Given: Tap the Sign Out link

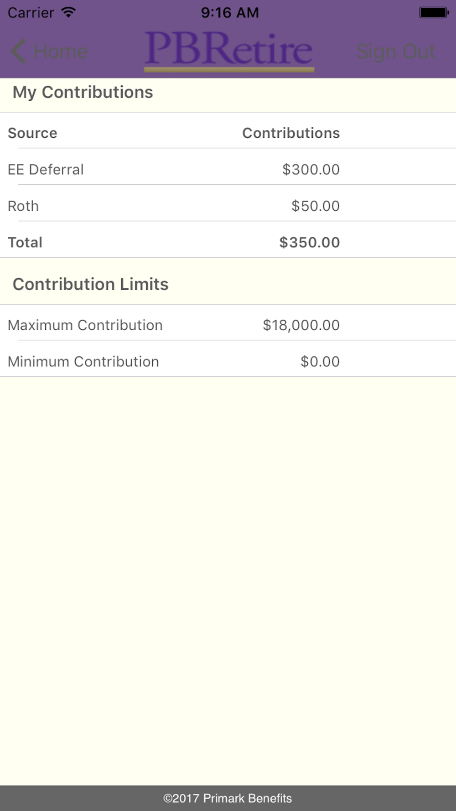Looking at the screenshot, I should (396, 52).
